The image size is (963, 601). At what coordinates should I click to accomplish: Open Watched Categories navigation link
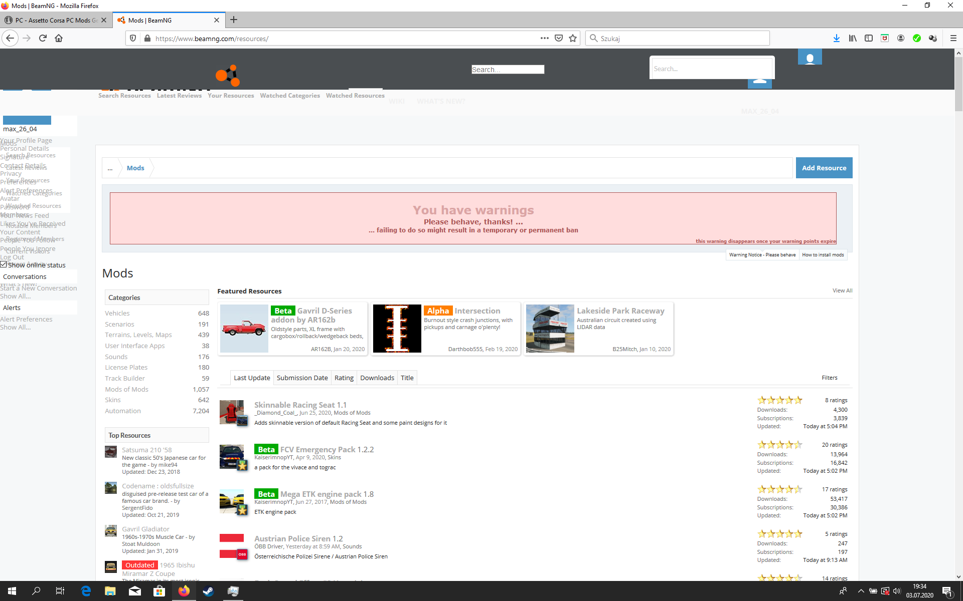point(290,96)
